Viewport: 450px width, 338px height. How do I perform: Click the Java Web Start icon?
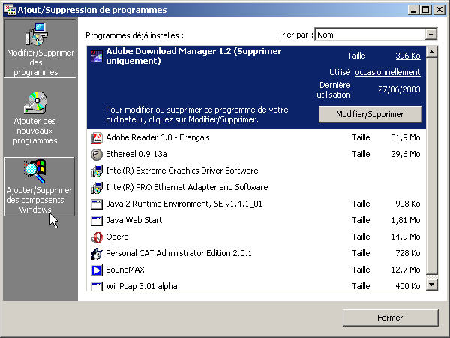click(97, 220)
